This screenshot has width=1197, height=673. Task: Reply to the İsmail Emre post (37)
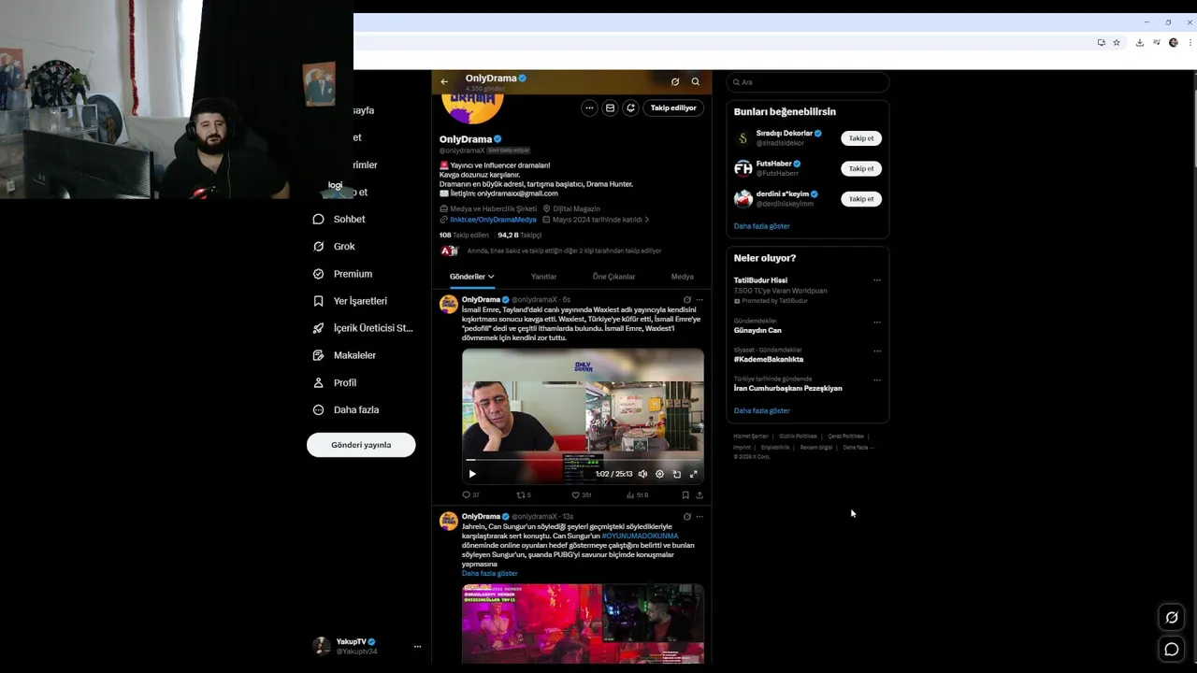(470, 495)
